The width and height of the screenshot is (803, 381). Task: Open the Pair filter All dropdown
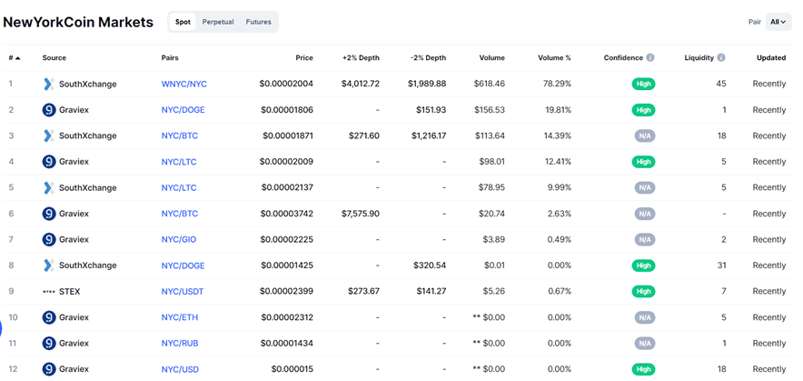(778, 22)
